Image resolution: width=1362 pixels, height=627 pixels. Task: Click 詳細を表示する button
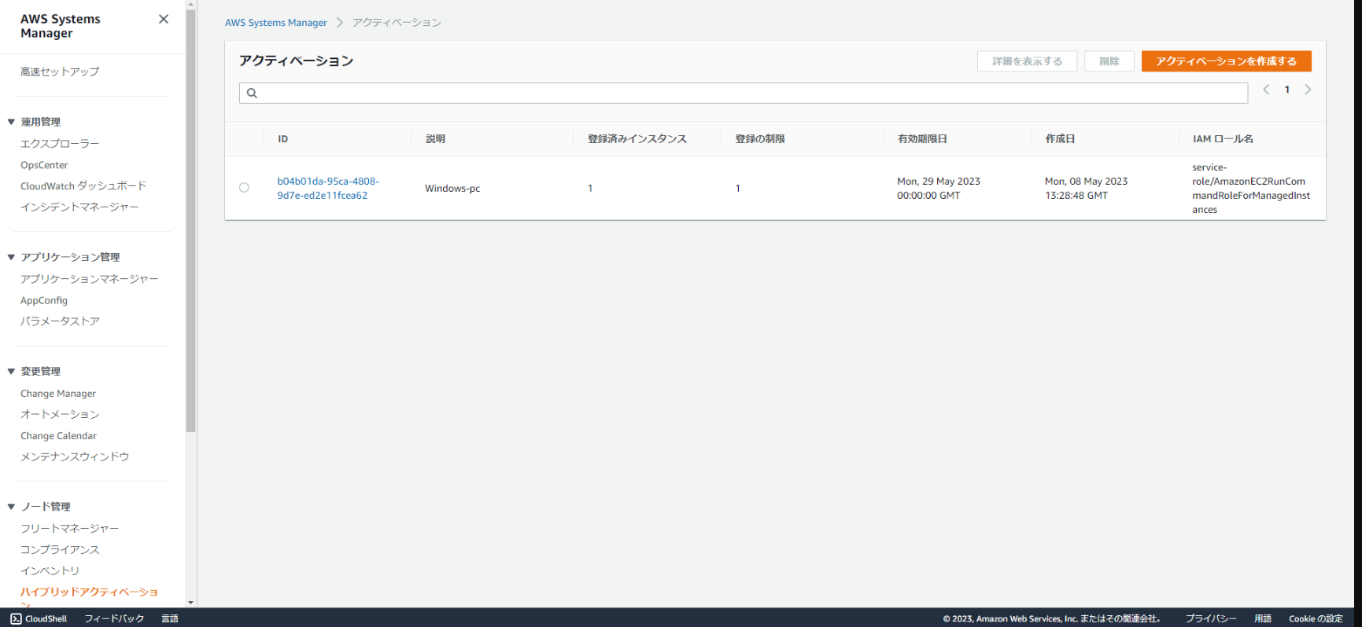(x=1027, y=61)
